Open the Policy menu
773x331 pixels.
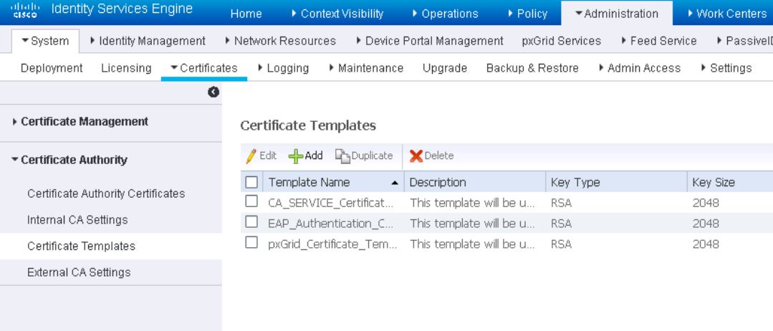(x=527, y=14)
